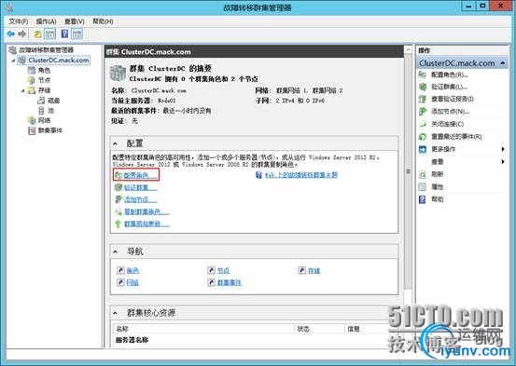Follow the 角色 link in 导航 section

tap(132, 270)
